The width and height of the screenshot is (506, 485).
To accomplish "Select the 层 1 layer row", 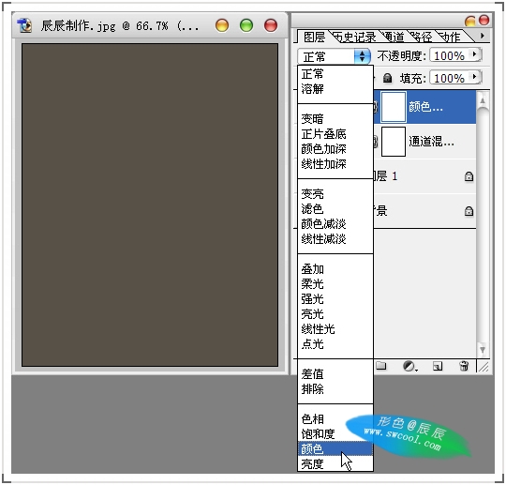I will coord(424,176).
